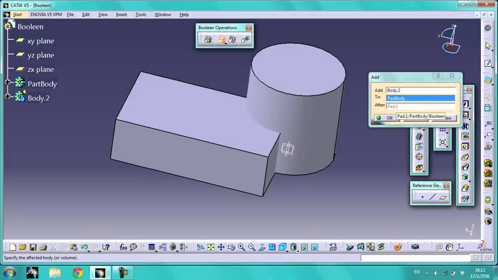This screenshot has width=498, height=280.
Task: Click the Sketcher icon on right toolbar
Action: [488, 63]
